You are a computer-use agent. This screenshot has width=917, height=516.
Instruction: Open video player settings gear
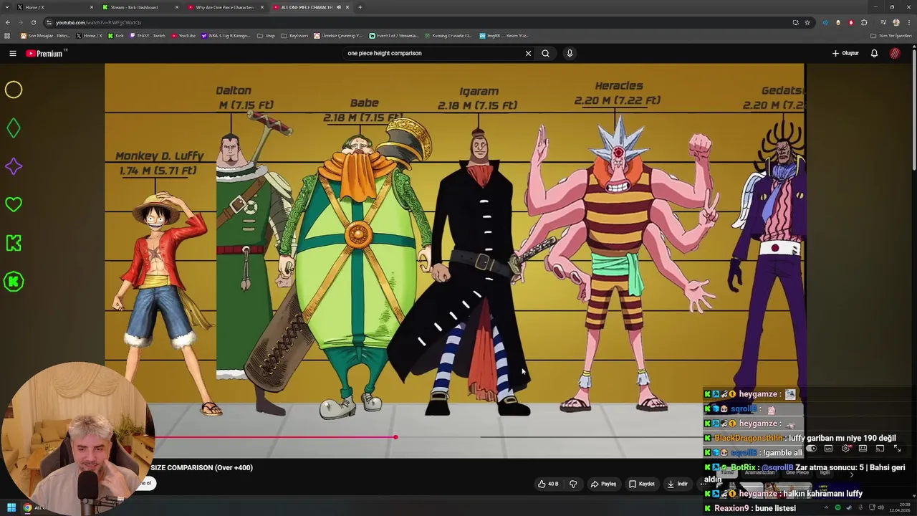coord(845,449)
